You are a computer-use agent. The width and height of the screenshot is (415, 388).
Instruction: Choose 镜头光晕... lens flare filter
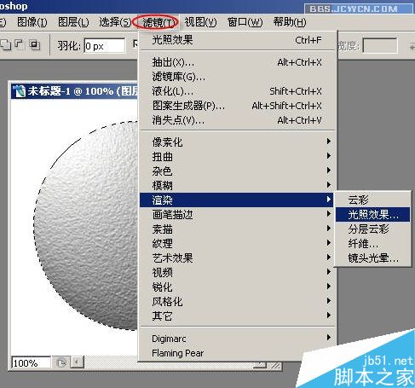(372, 258)
